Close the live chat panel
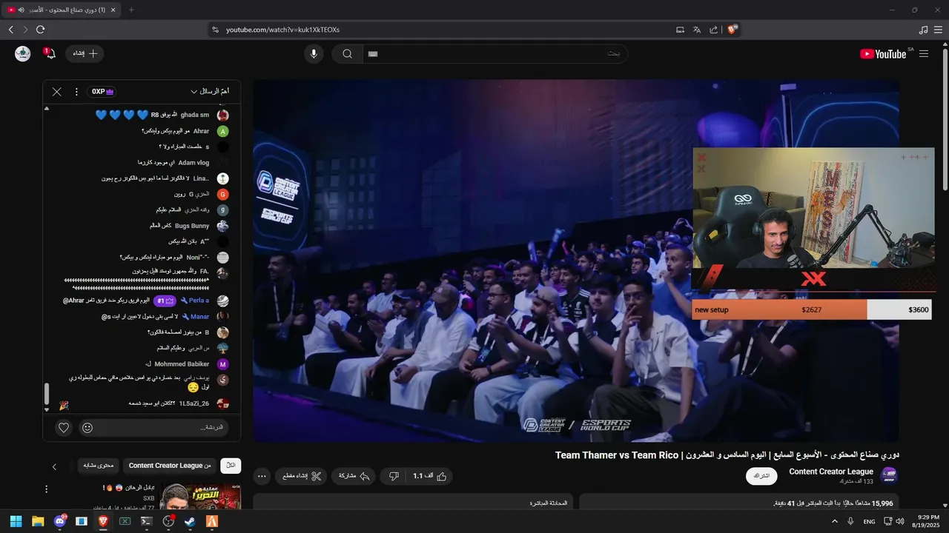This screenshot has width=949, height=533. click(x=57, y=92)
